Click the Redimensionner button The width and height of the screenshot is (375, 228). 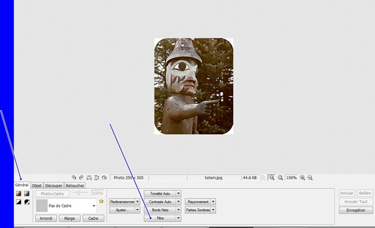122,202
